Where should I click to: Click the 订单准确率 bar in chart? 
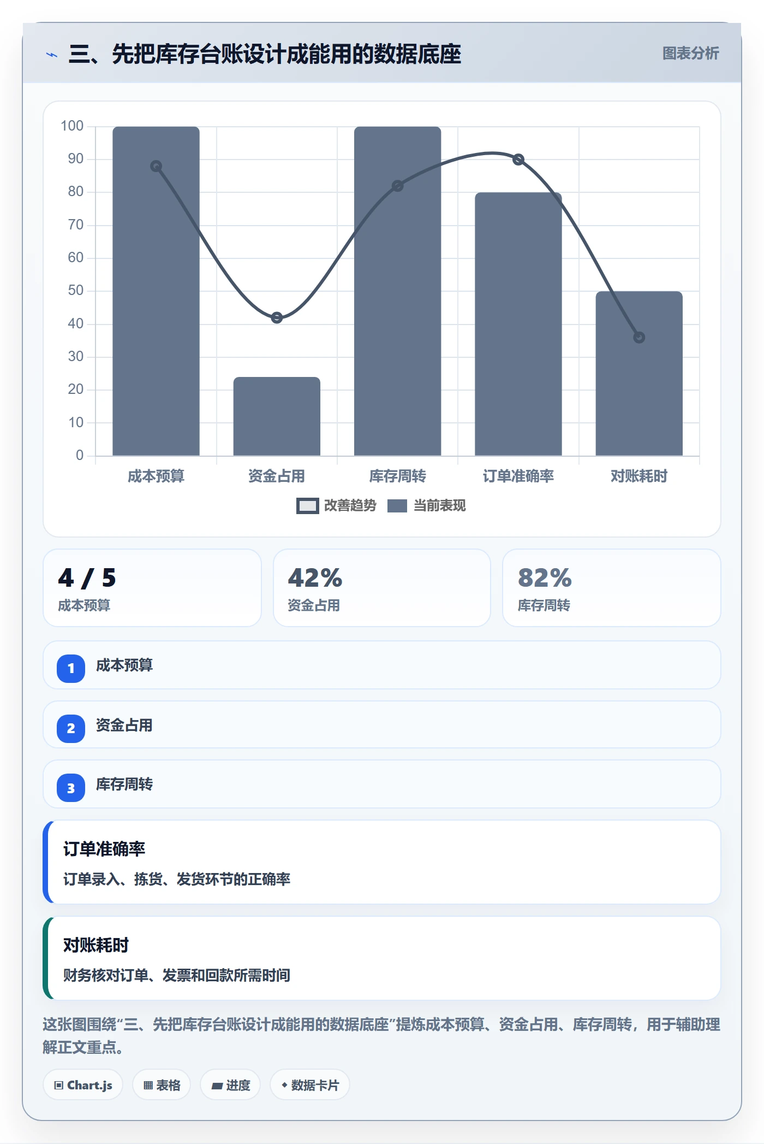pyautogui.click(x=518, y=324)
